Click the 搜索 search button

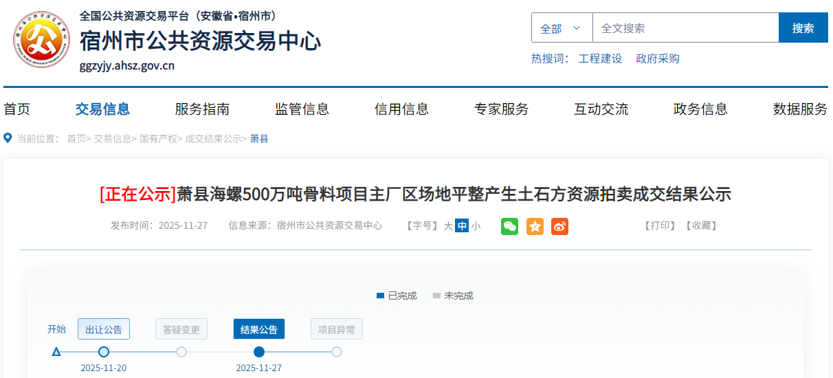pyautogui.click(x=803, y=28)
